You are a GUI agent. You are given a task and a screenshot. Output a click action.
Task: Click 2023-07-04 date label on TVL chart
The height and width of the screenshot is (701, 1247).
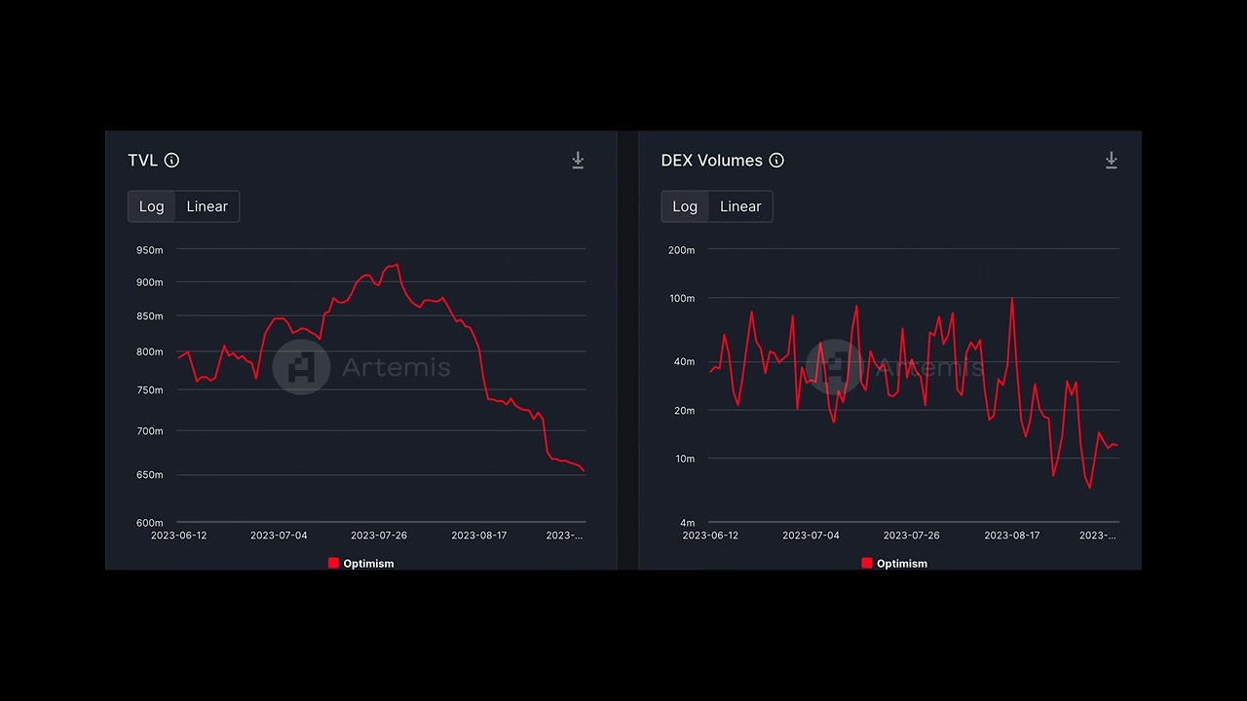pyautogui.click(x=279, y=535)
